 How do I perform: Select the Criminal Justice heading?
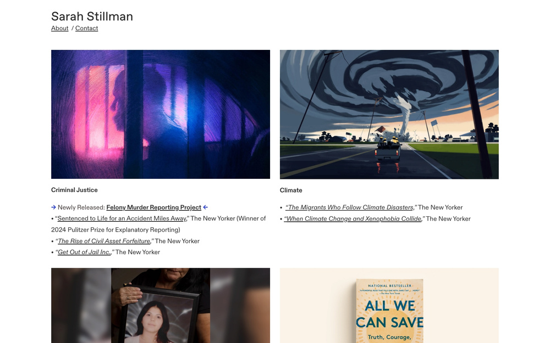click(x=74, y=190)
